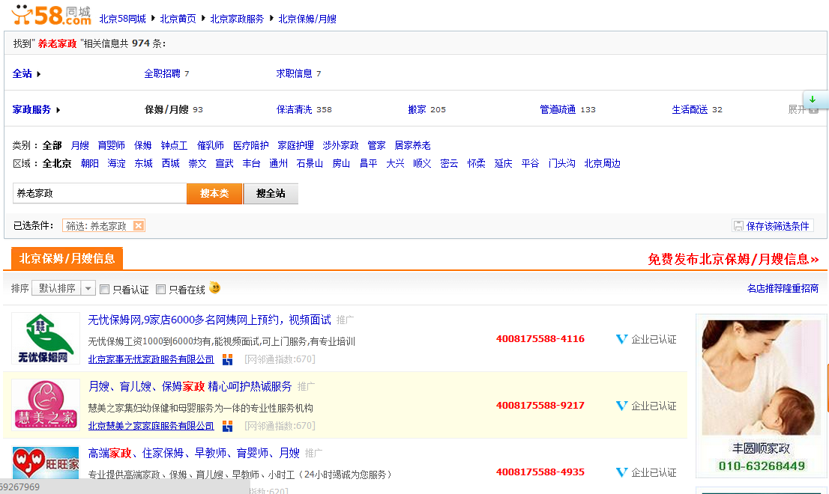Select 保洁清洗 category
Screen dimensions: 829x494
[294, 109]
